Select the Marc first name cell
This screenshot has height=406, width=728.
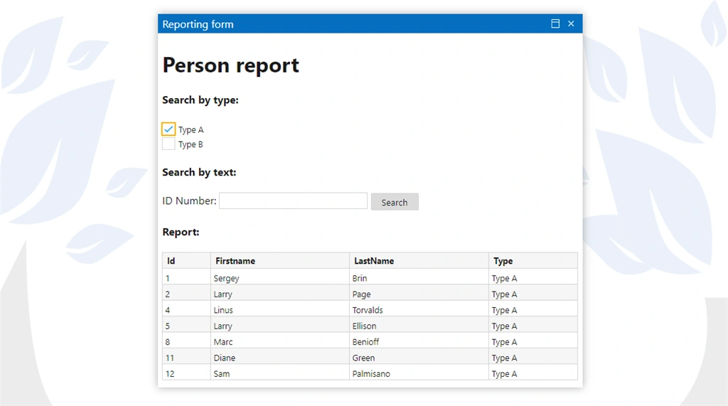pyautogui.click(x=280, y=341)
